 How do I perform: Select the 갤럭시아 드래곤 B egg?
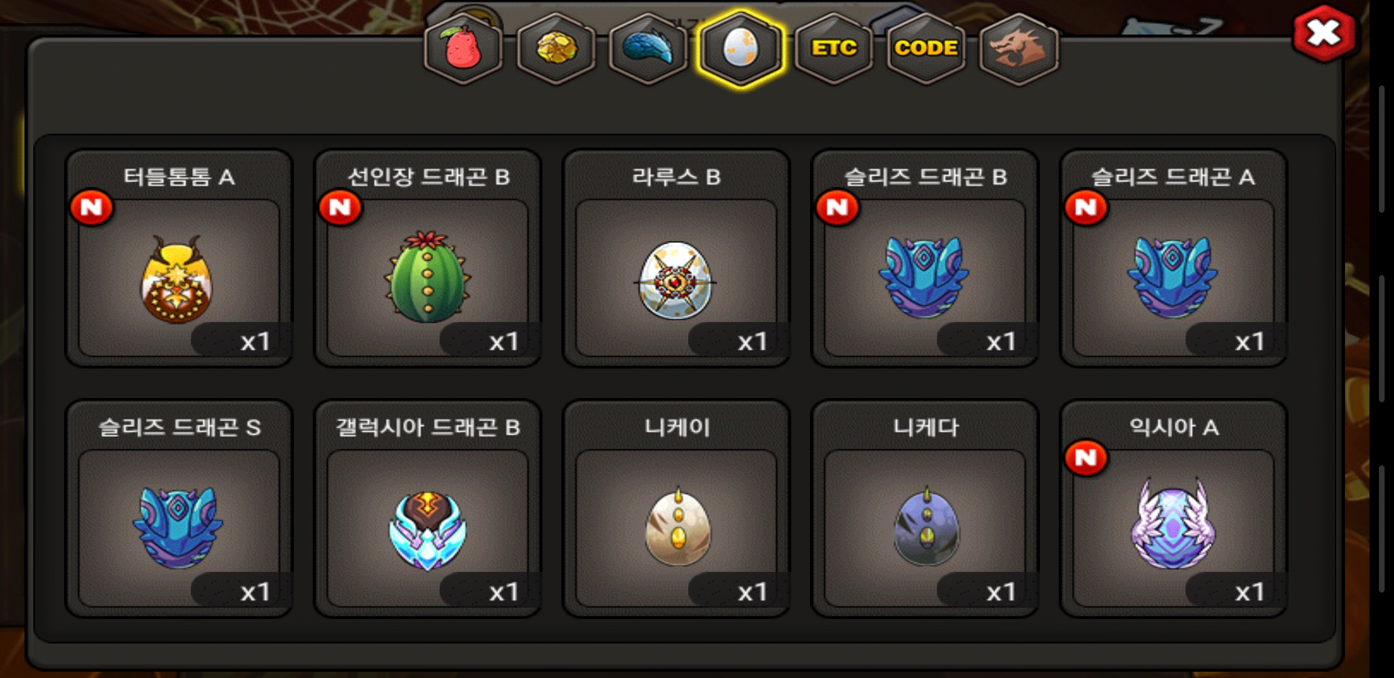(428, 508)
